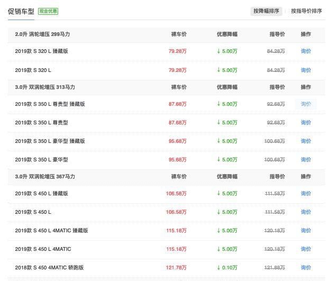Open model 2019款 S 320 L 臻藏版
332x281 pixels.
pyautogui.click(x=41, y=51)
